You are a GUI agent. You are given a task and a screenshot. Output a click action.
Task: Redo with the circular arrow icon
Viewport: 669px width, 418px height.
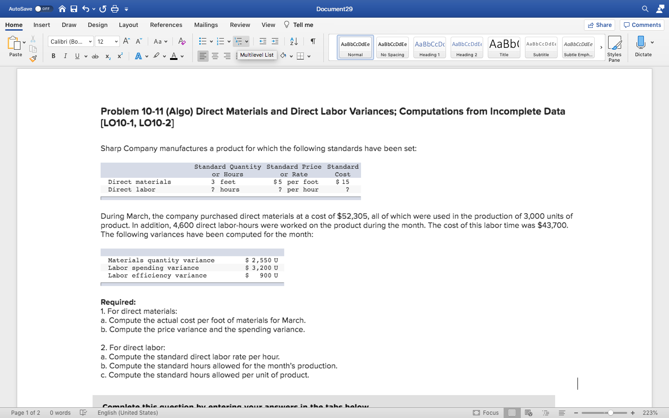103,9
